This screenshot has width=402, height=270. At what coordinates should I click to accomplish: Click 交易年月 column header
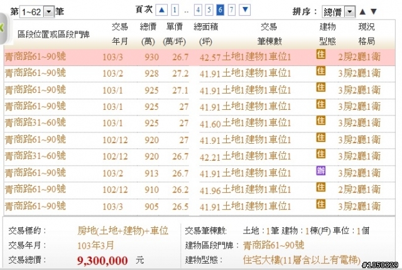coord(120,34)
